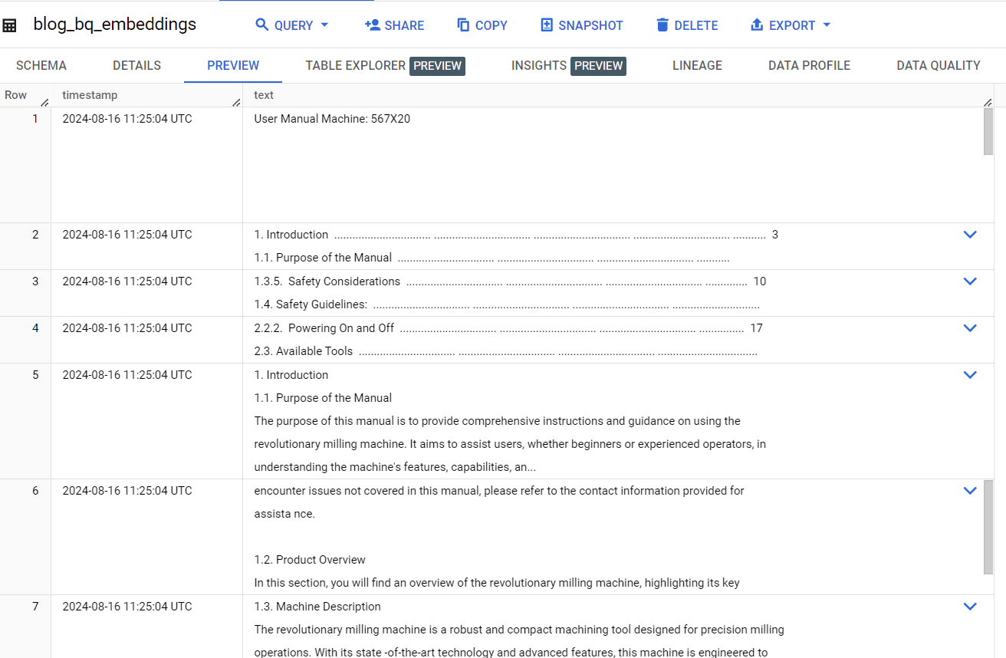Expand row 7 Machine Description entry
Viewport: 1006px width, 658px height.
tap(970, 606)
